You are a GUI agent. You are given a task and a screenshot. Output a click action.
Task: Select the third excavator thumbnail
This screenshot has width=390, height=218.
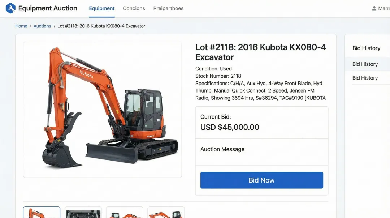125,212
